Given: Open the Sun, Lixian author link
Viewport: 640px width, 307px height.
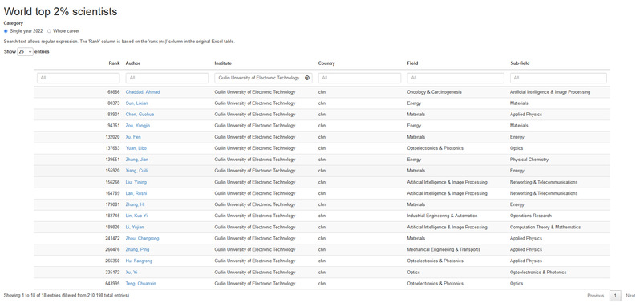Looking at the screenshot, I should coord(136,103).
